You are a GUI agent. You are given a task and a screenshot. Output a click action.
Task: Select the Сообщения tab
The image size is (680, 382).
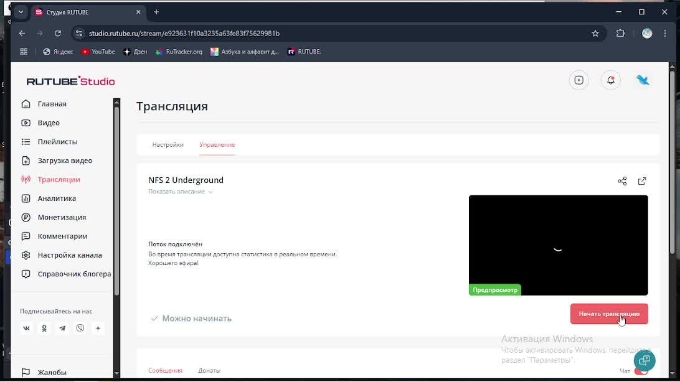click(x=165, y=371)
